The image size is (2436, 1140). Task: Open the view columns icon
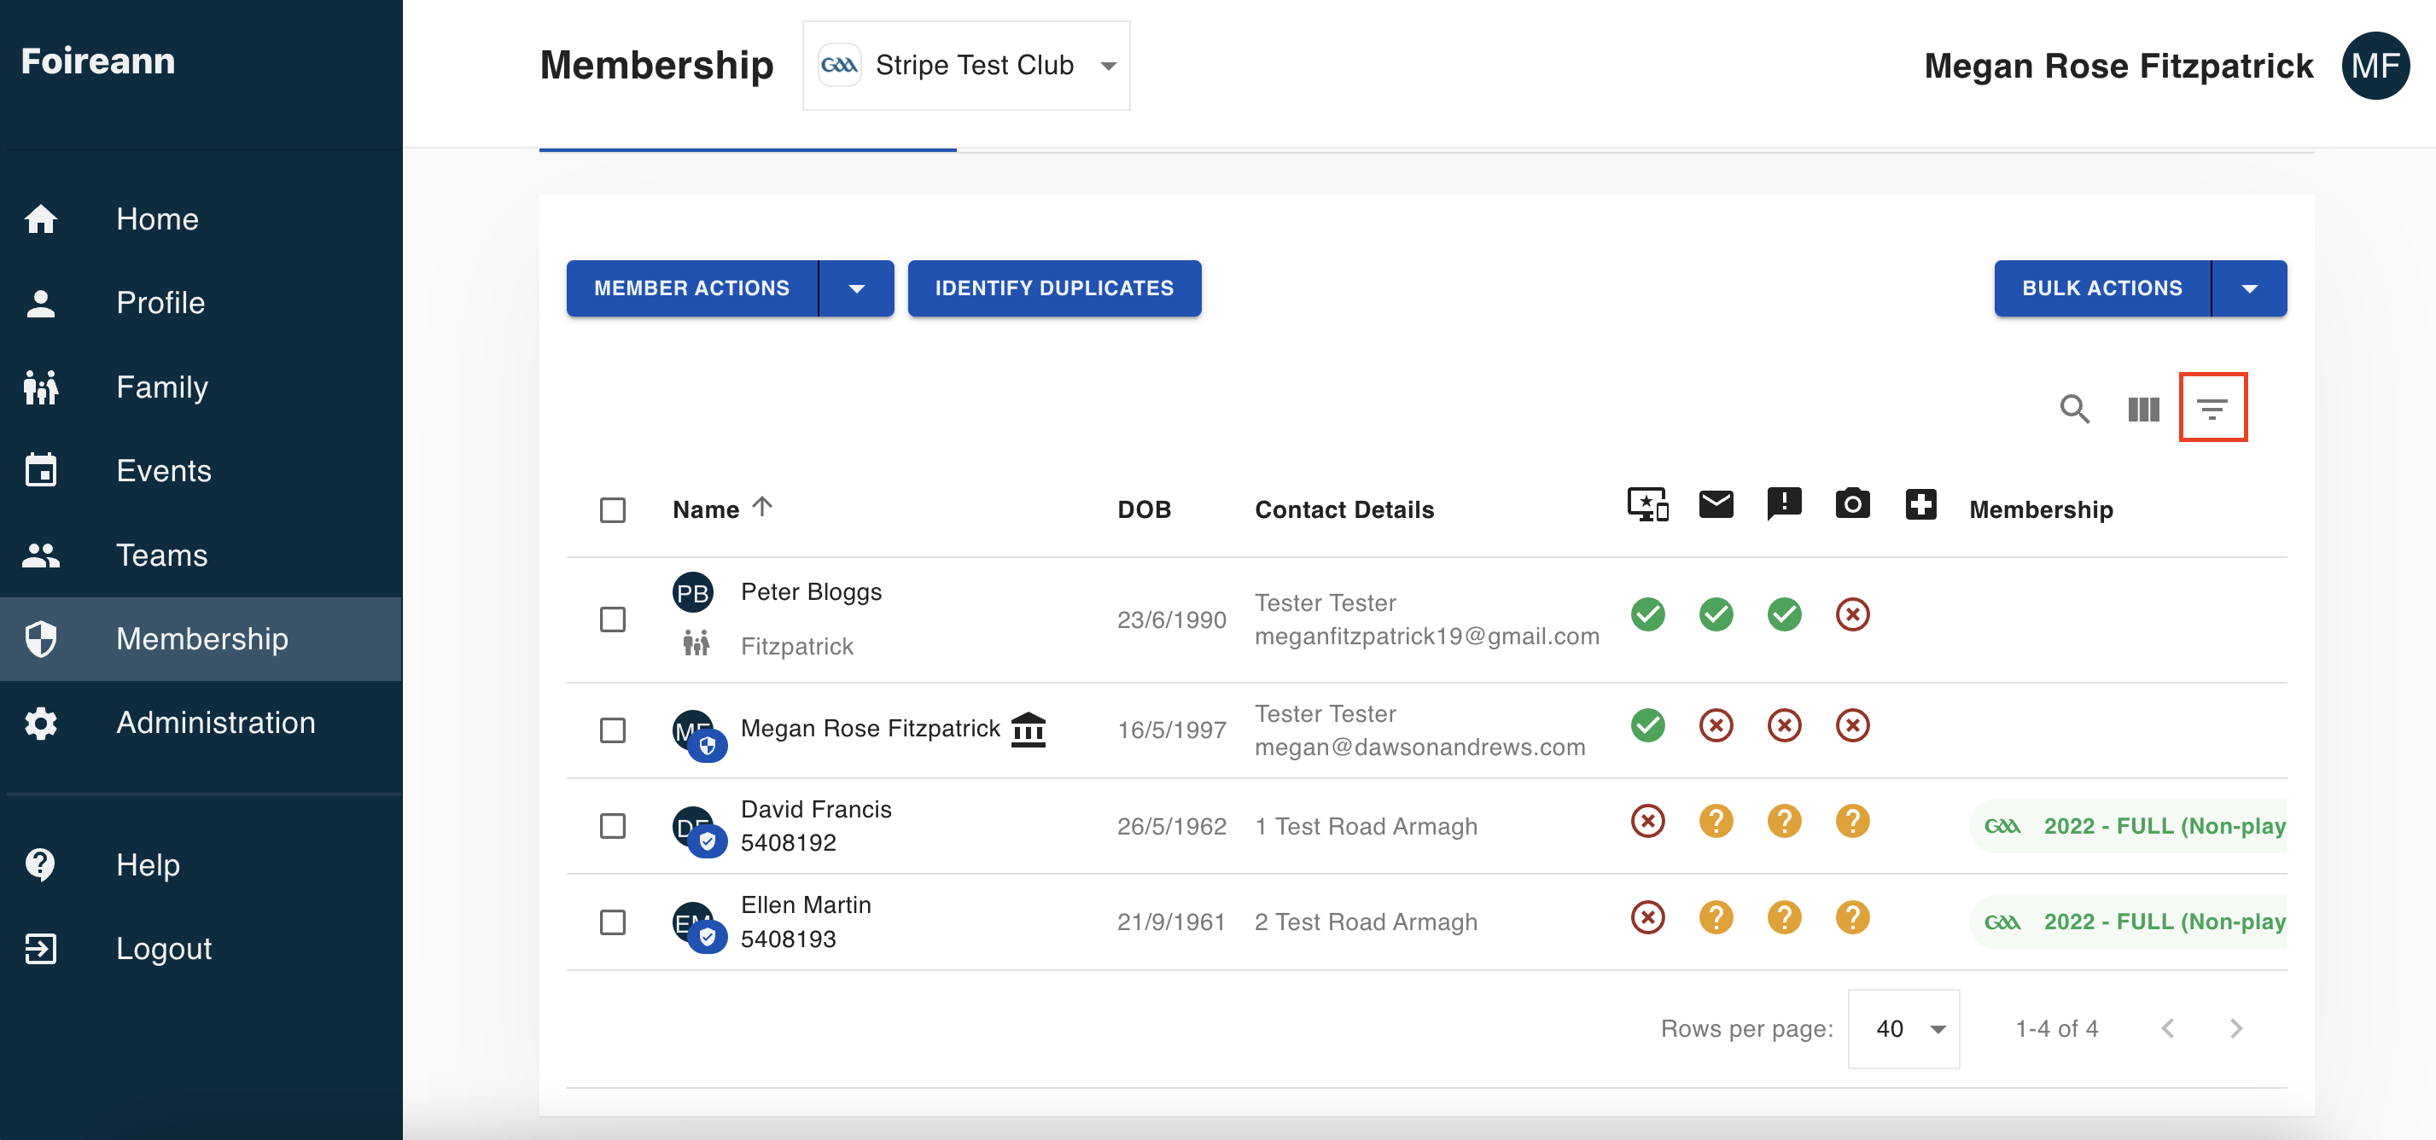pos(2143,410)
